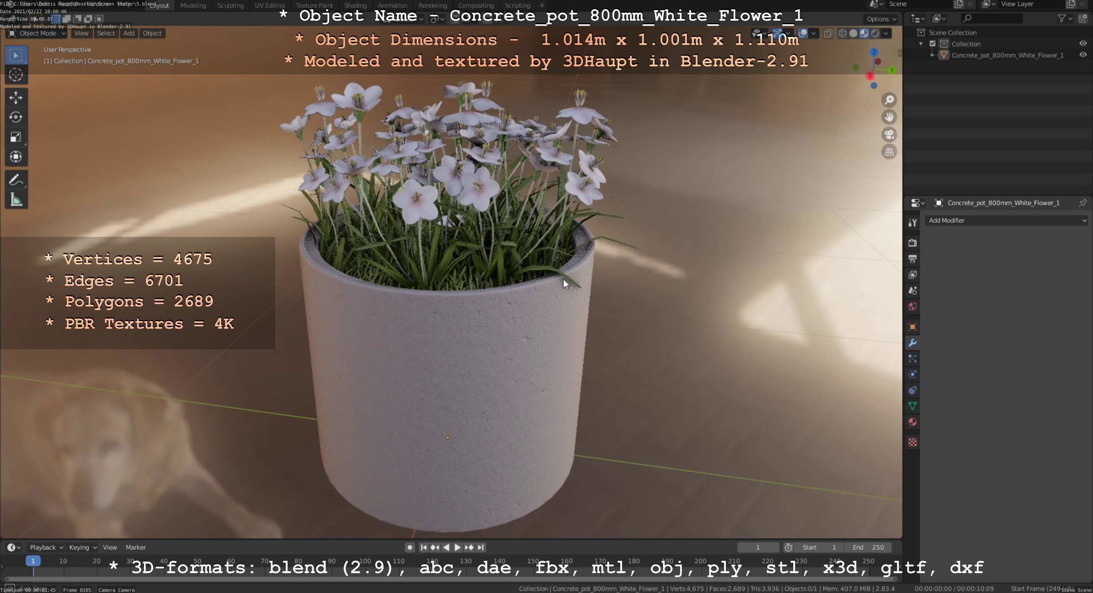Open the viewport Select menu
This screenshot has height=593, width=1093.
pos(106,33)
